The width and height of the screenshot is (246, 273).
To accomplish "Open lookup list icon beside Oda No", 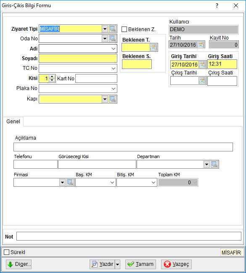I will (113, 38).
